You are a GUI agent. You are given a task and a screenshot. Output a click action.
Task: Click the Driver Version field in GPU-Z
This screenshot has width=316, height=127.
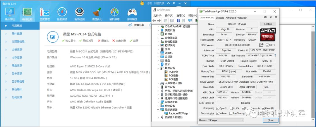coord(246,82)
